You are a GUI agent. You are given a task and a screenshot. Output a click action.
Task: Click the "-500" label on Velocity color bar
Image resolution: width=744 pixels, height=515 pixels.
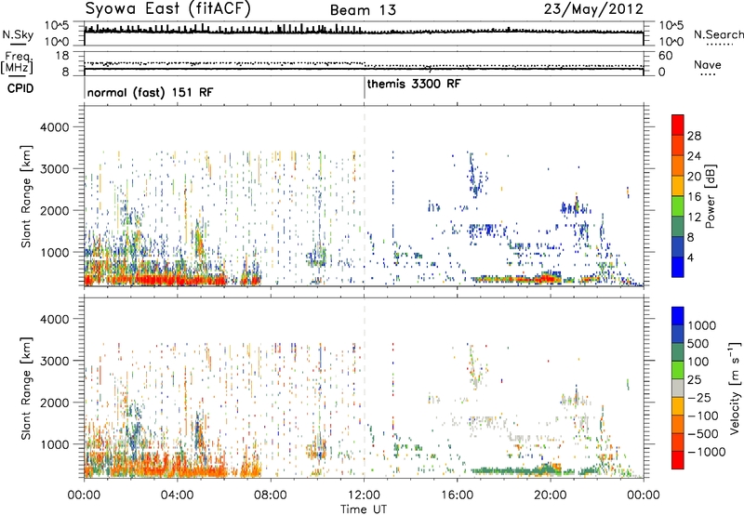(x=703, y=434)
